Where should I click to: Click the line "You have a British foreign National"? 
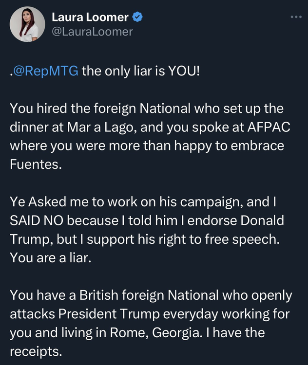click(x=151, y=295)
